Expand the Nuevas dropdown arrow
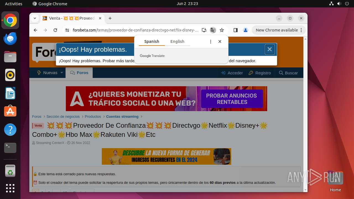 coord(62,73)
